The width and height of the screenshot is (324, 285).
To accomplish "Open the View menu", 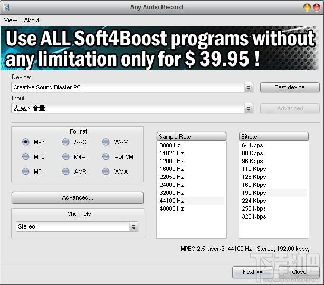I will (11, 20).
